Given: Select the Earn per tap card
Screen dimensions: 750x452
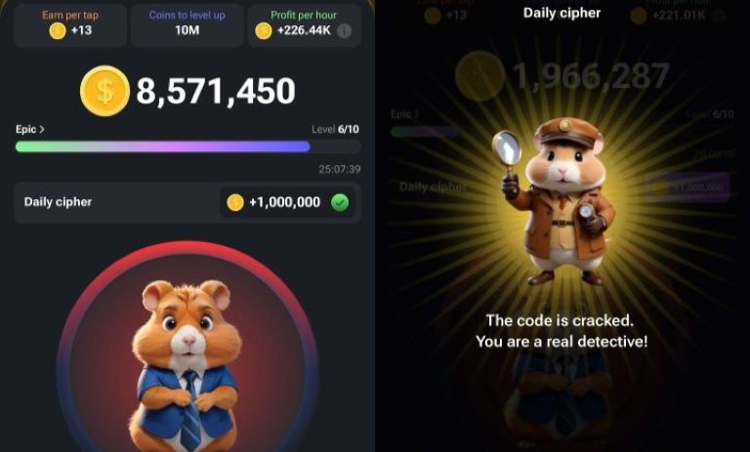Looking at the screenshot, I should [70, 25].
